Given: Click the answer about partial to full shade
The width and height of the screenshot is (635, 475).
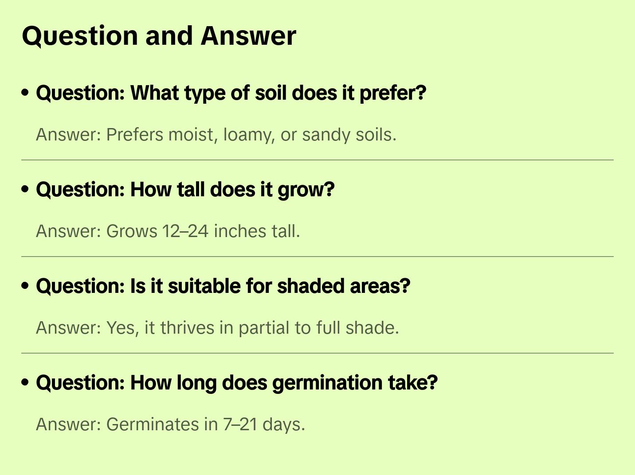Looking at the screenshot, I should click(217, 328).
